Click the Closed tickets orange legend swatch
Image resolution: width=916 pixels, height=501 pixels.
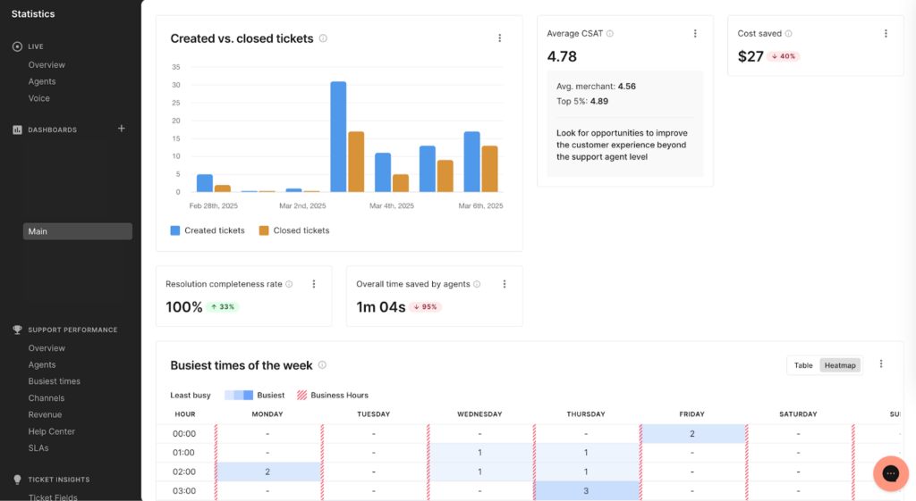point(264,230)
